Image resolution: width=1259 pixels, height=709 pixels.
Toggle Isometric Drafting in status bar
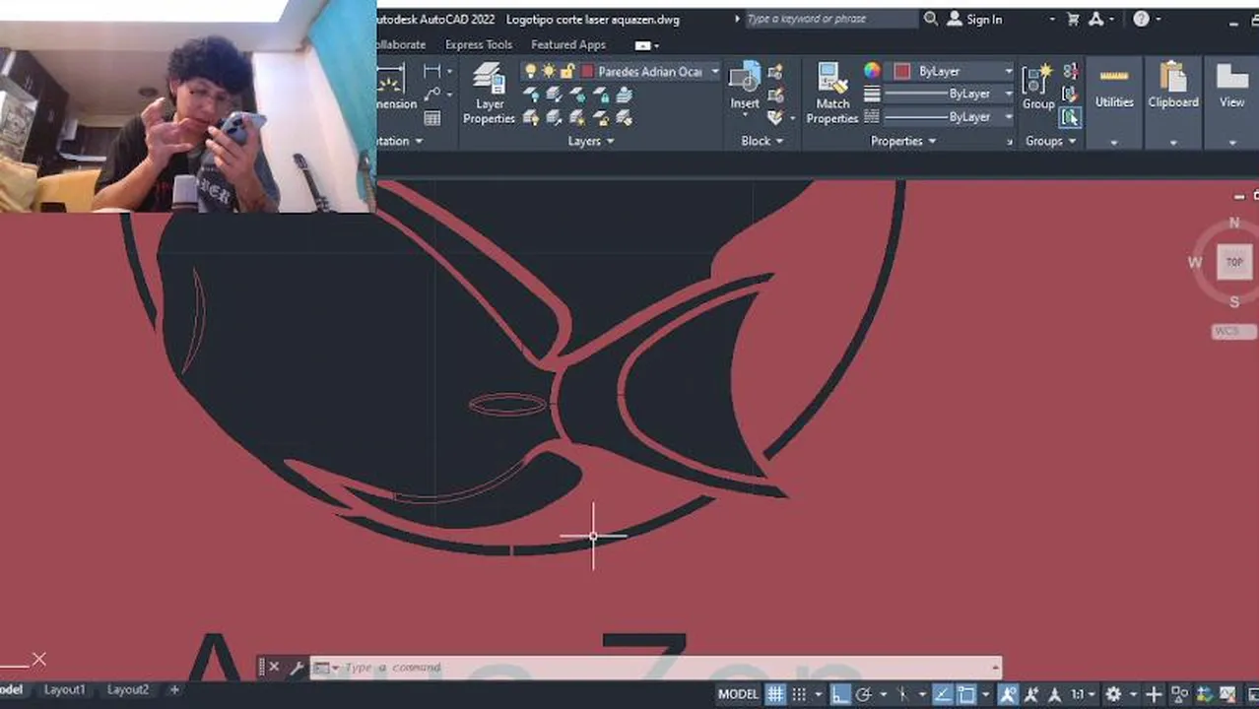(x=901, y=694)
